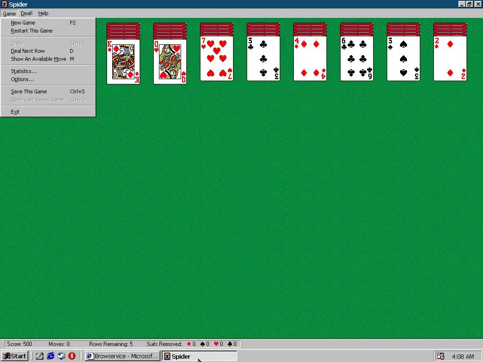Viewport: 483px width, 362px height.
Task: Launch Opera from quick launch
Action: coord(72,356)
